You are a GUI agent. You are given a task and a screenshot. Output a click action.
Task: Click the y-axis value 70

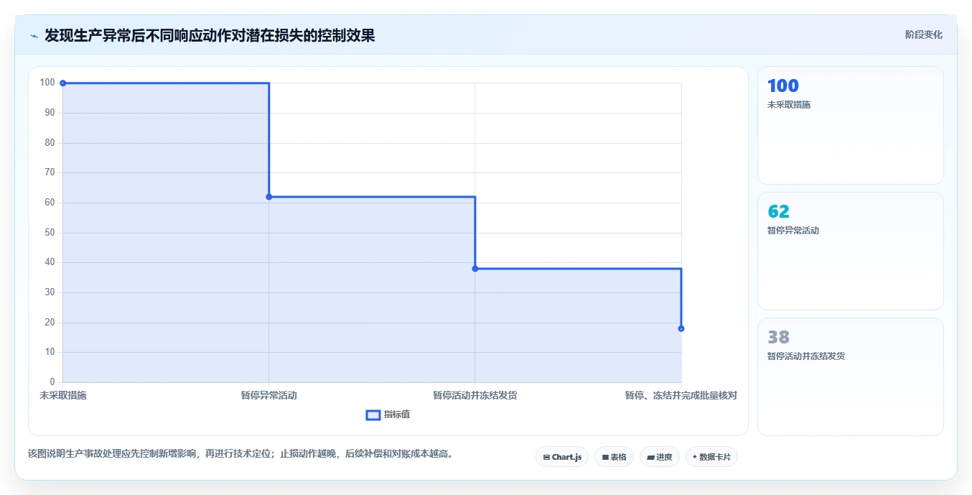50,172
